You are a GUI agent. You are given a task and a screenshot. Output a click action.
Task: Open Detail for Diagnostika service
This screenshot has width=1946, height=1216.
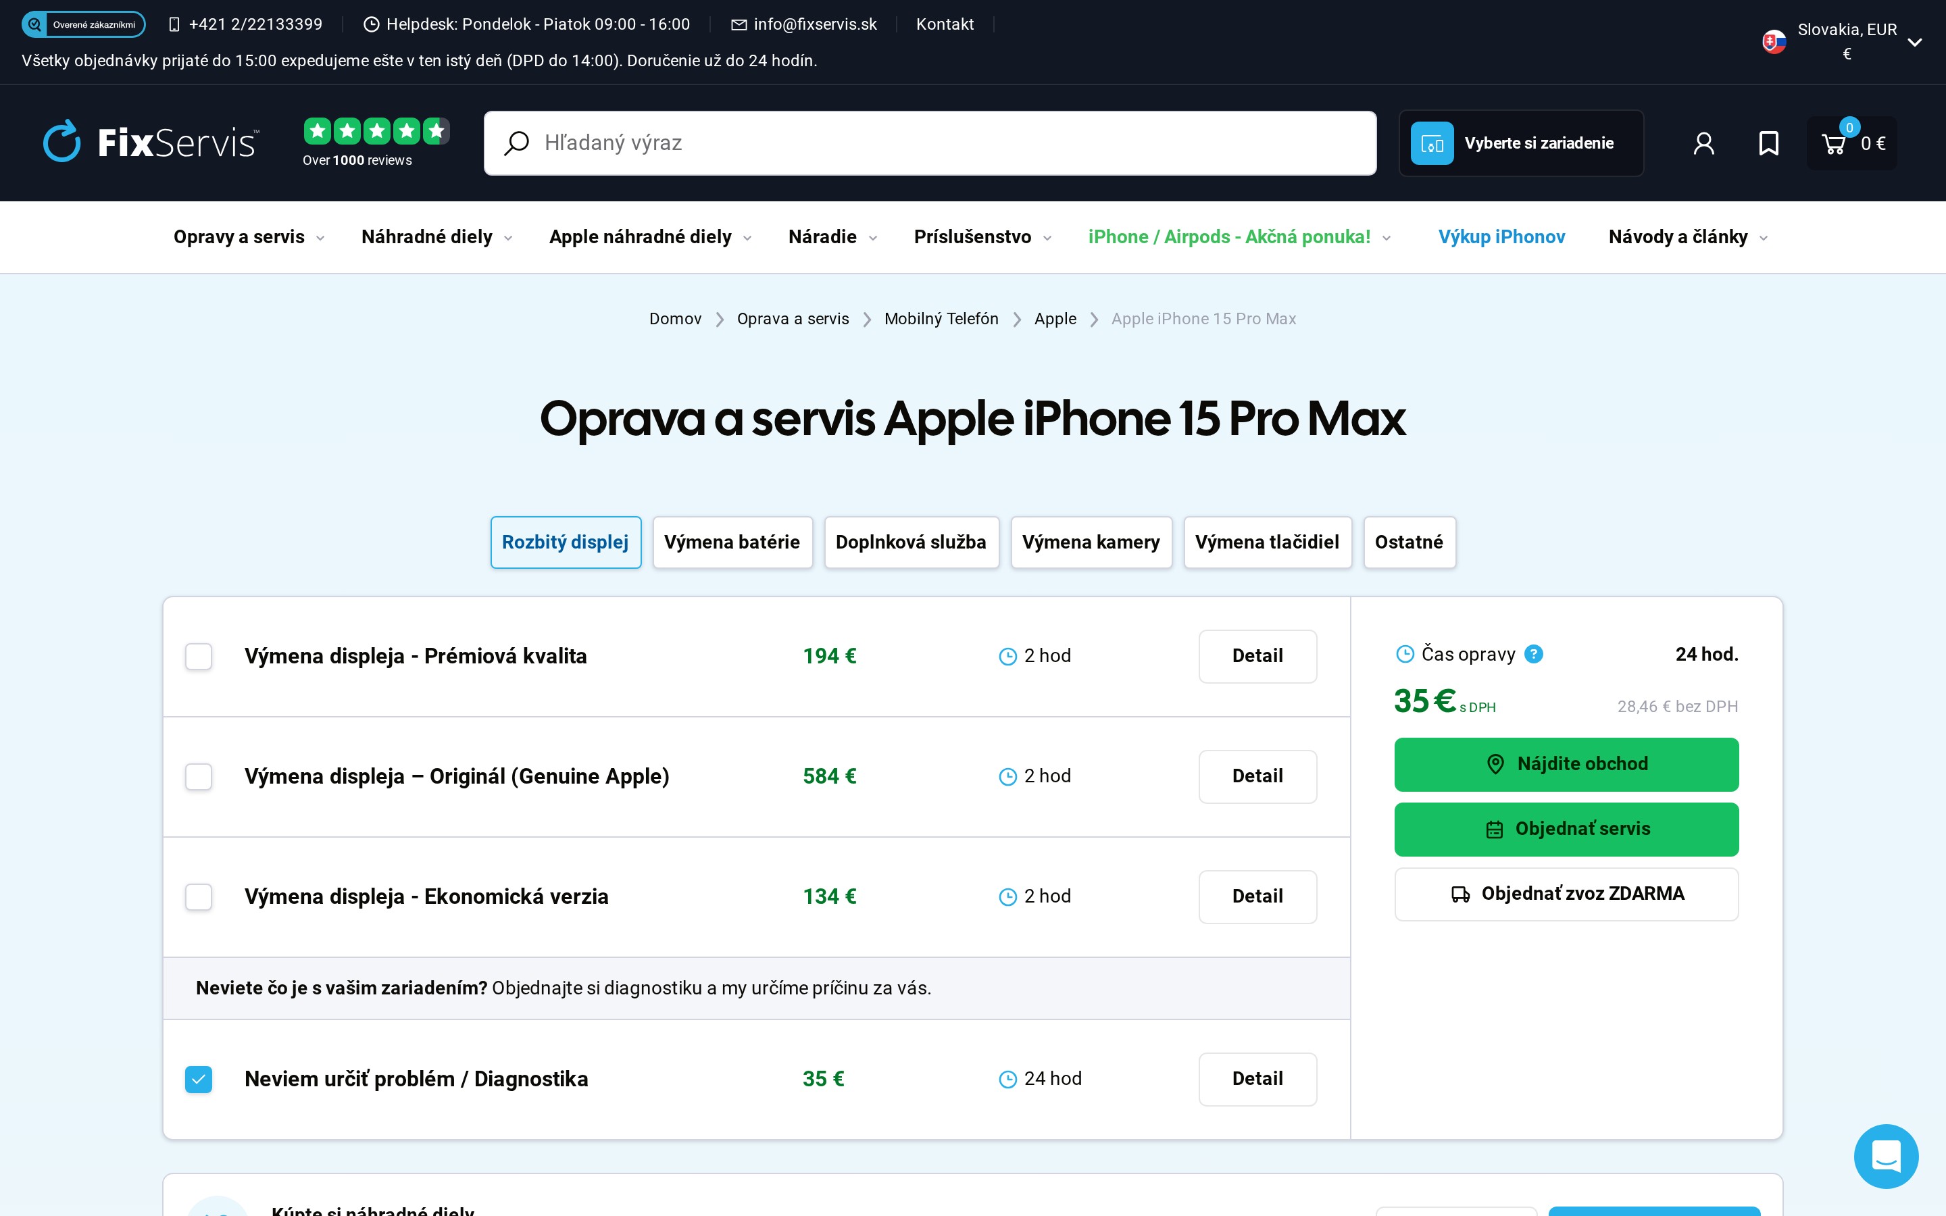[x=1257, y=1080]
